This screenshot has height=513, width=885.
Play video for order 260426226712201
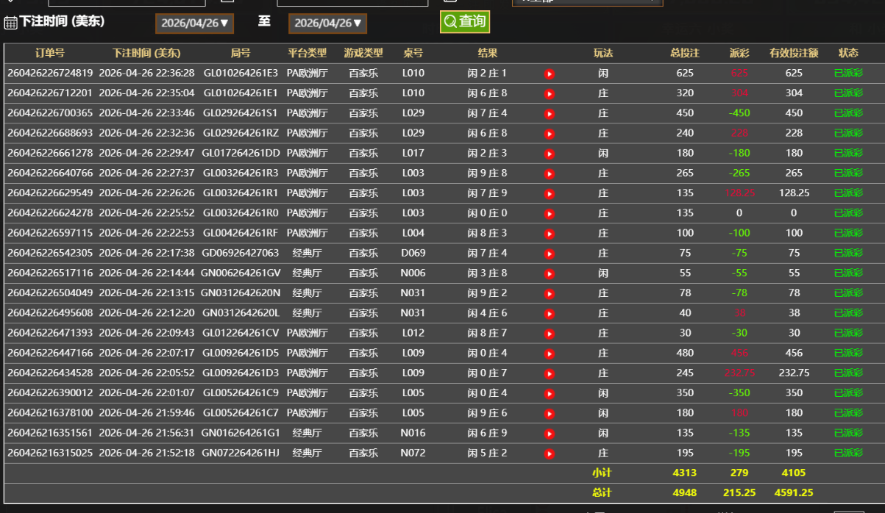tap(549, 94)
